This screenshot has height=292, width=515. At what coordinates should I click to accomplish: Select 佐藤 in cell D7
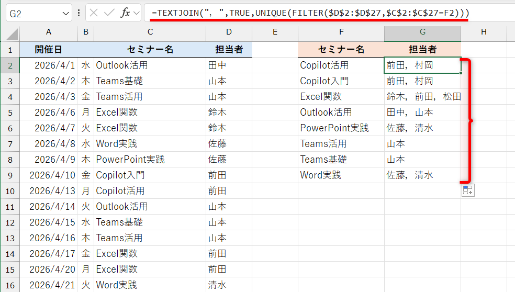pyautogui.click(x=229, y=143)
